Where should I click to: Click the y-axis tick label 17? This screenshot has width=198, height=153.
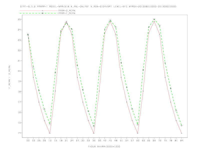(x=19, y=102)
